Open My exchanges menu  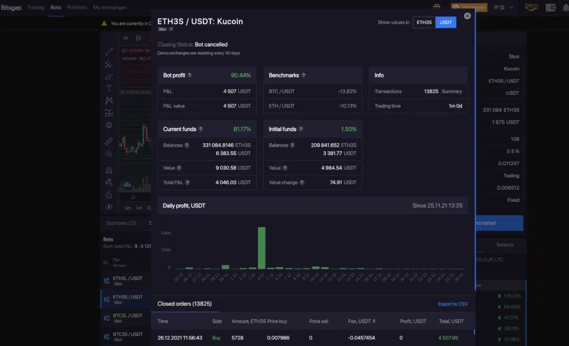click(109, 7)
